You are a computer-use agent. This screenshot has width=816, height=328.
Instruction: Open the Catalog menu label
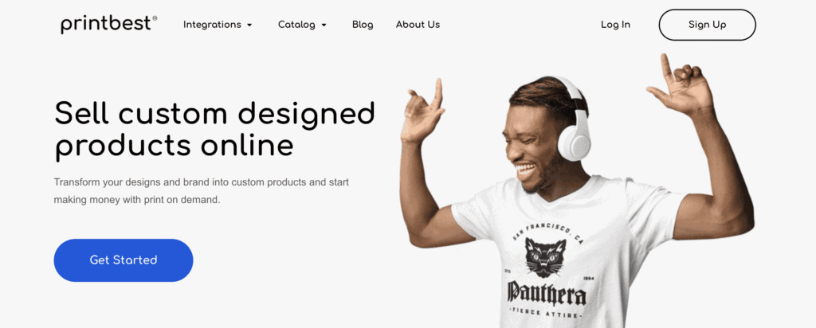296,25
